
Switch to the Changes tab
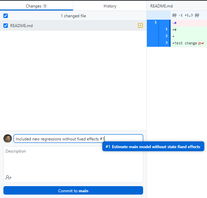pyautogui.click(x=33, y=6)
